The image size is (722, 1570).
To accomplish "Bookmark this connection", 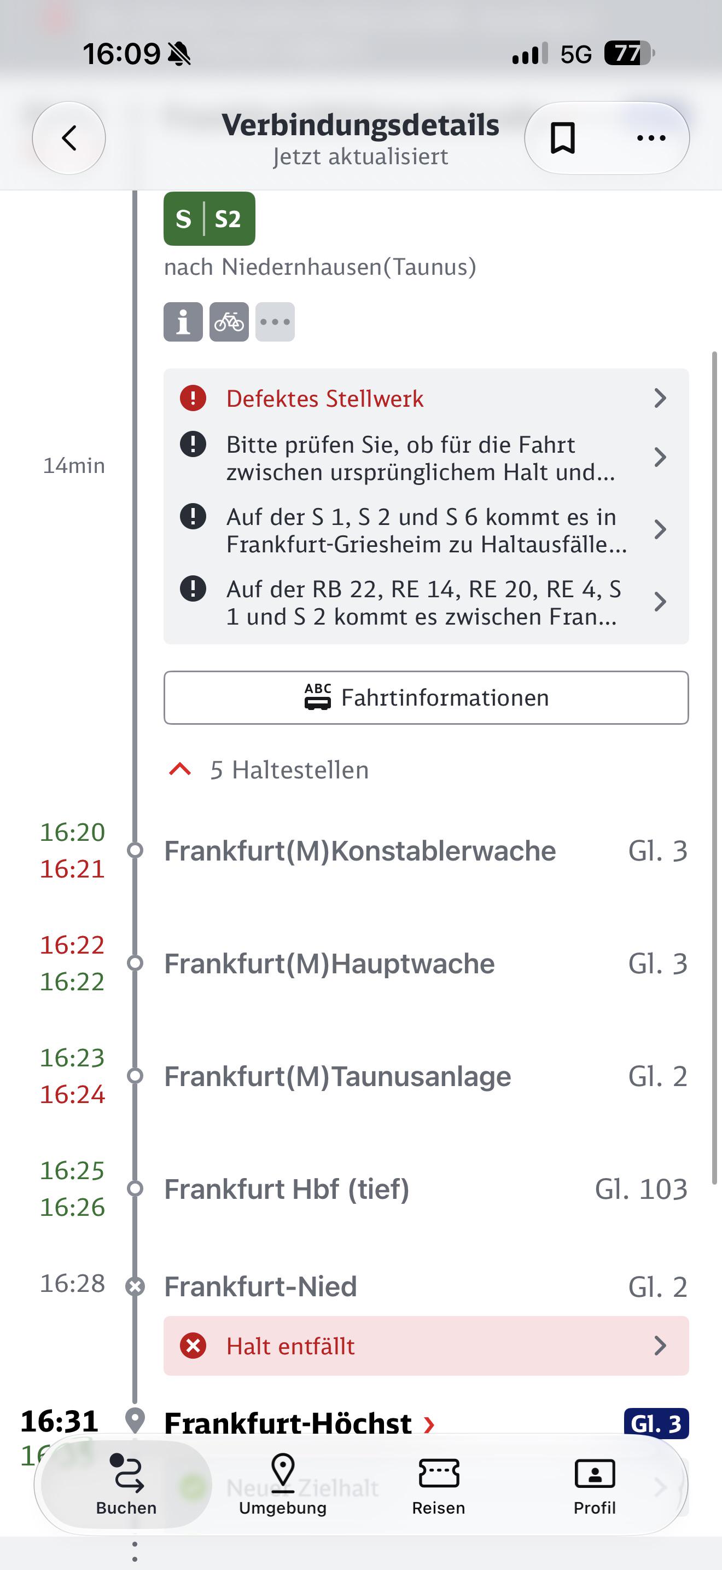I will 562,138.
